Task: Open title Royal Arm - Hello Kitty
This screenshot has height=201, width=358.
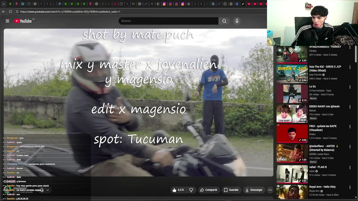Action: click(322, 187)
